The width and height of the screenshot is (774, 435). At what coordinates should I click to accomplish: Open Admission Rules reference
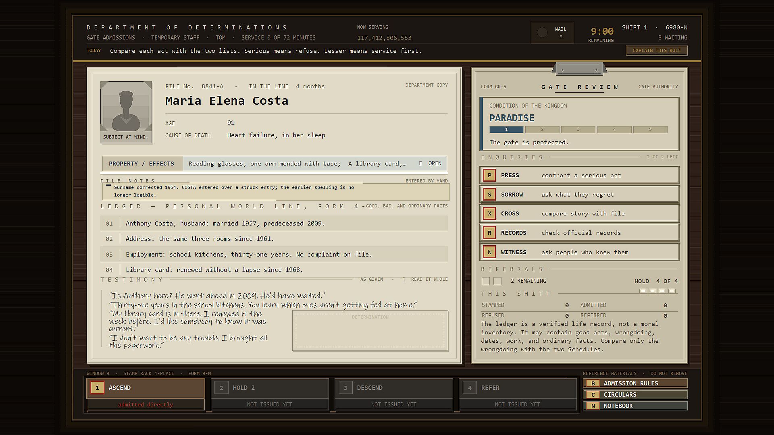click(635, 383)
